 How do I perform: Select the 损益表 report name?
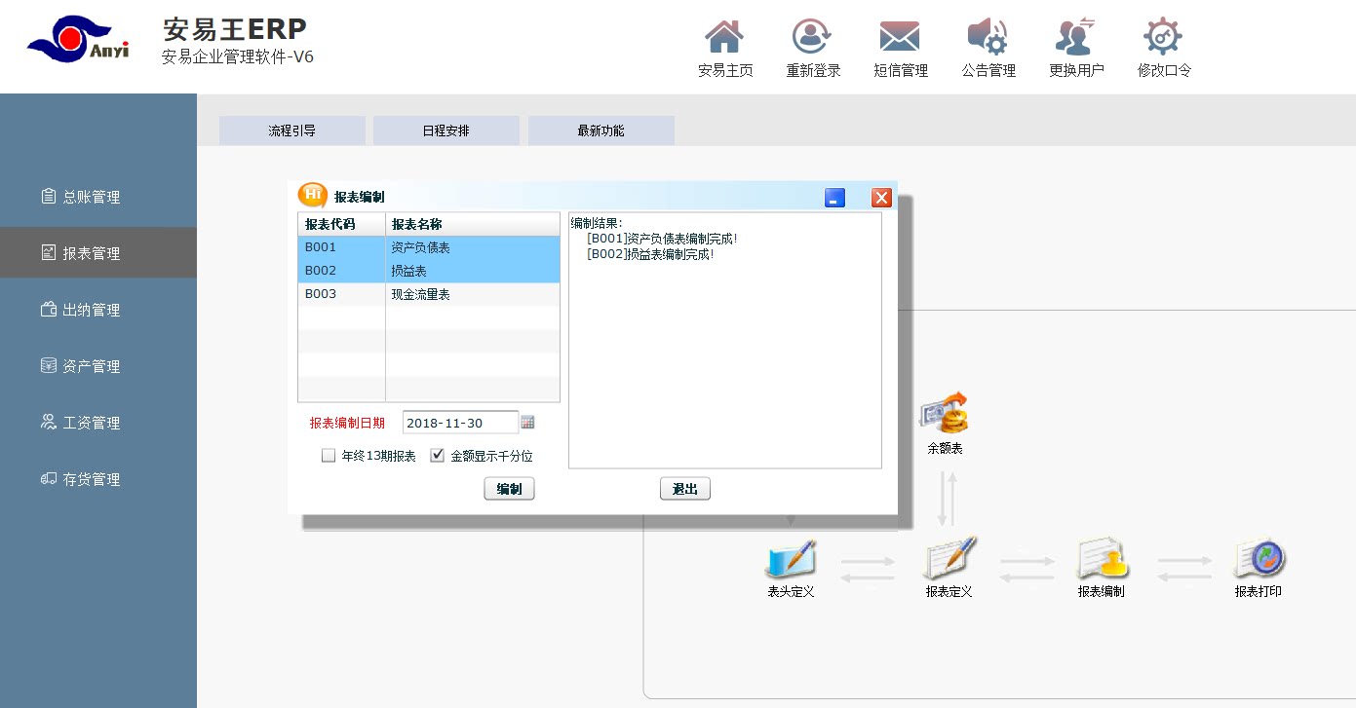[473, 271]
